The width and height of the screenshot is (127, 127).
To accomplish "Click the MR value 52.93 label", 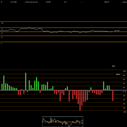I will pyautogui.click(x=118, y=74).
